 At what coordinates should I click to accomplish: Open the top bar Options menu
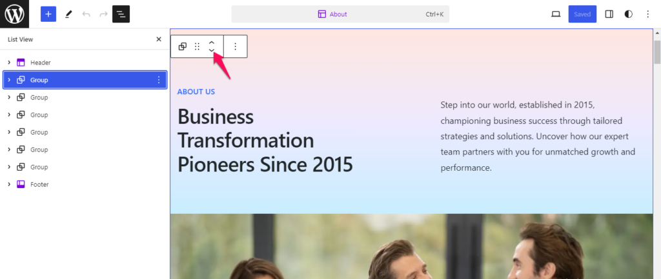[647, 14]
